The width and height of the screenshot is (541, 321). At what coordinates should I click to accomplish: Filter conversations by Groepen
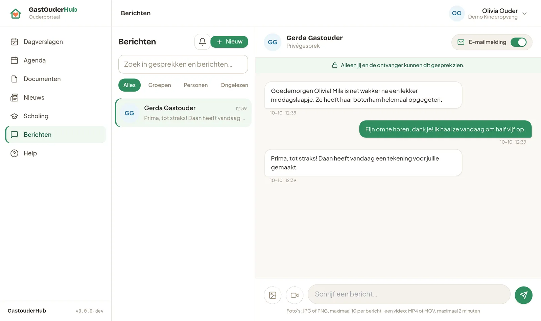tap(160, 85)
